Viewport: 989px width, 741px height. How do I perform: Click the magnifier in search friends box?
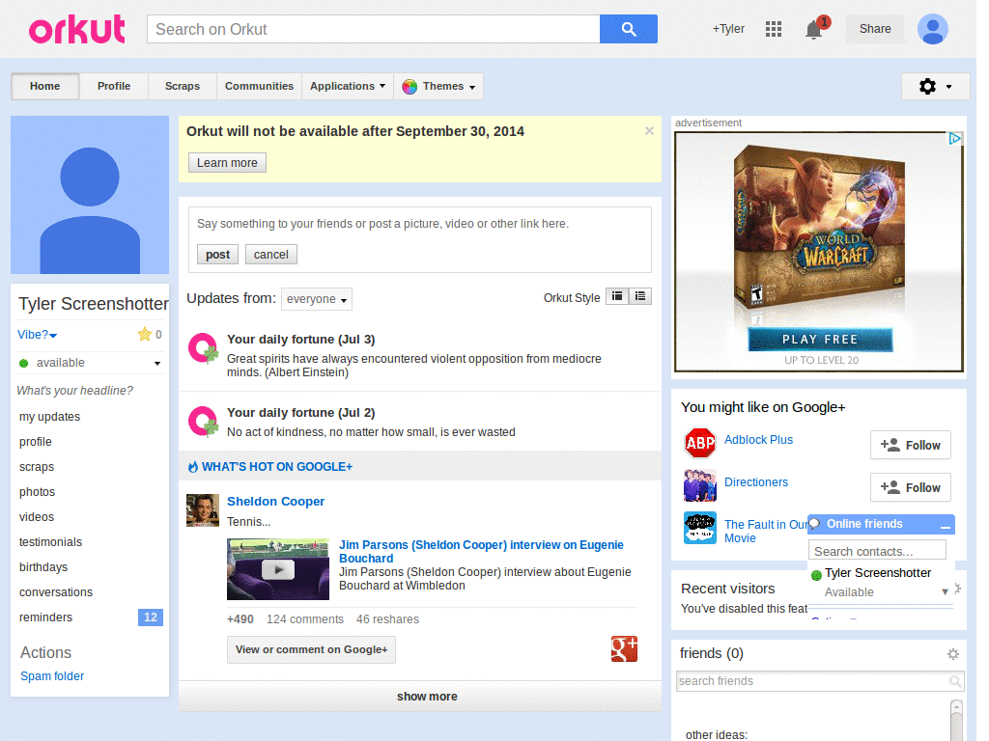(955, 681)
